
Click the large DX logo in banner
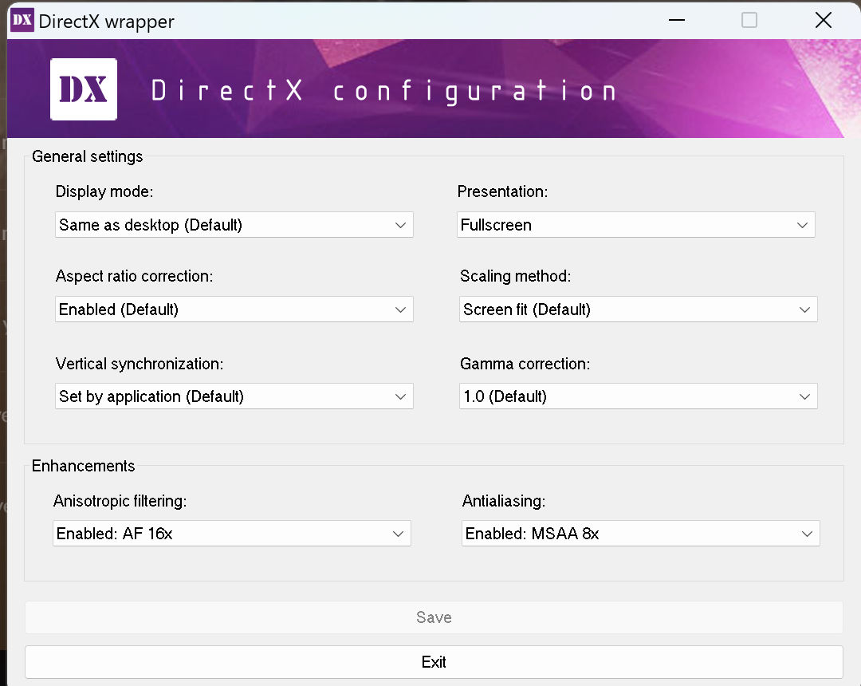coord(84,89)
